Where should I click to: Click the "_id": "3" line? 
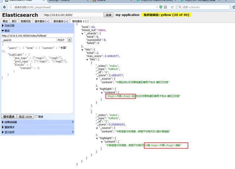[x=102, y=121]
